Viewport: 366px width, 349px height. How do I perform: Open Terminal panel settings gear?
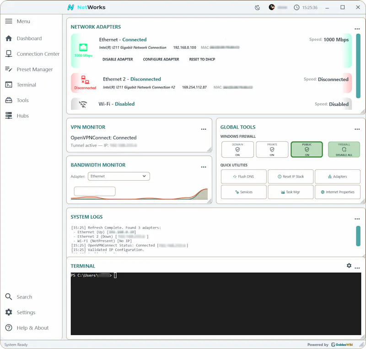click(349, 265)
